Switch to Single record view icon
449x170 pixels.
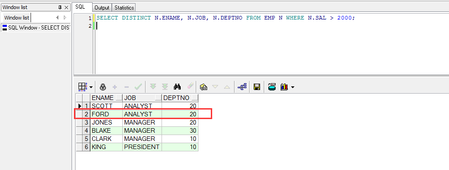pos(204,87)
